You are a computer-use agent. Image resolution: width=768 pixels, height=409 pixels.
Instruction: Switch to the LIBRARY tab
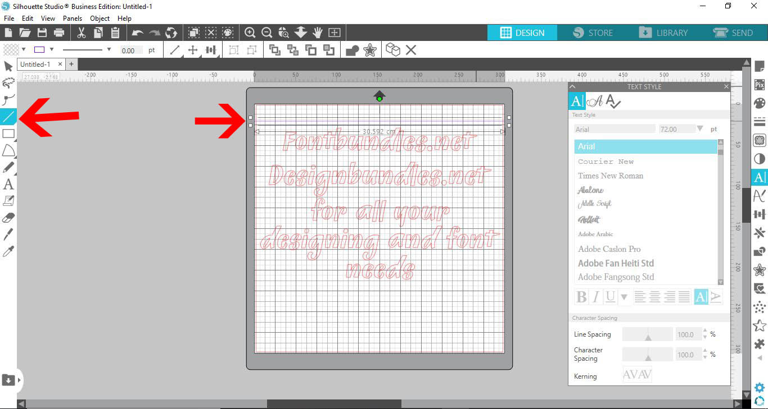(663, 33)
